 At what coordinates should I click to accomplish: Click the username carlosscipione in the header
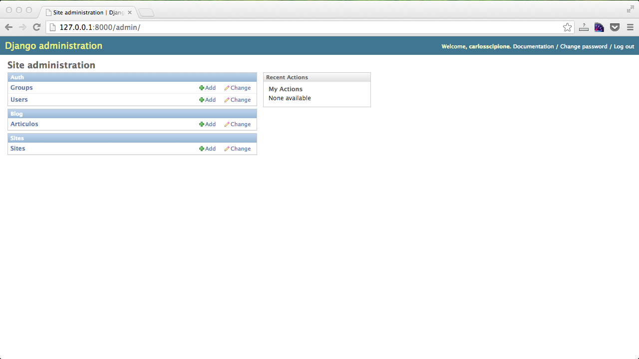pyautogui.click(x=490, y=46)
